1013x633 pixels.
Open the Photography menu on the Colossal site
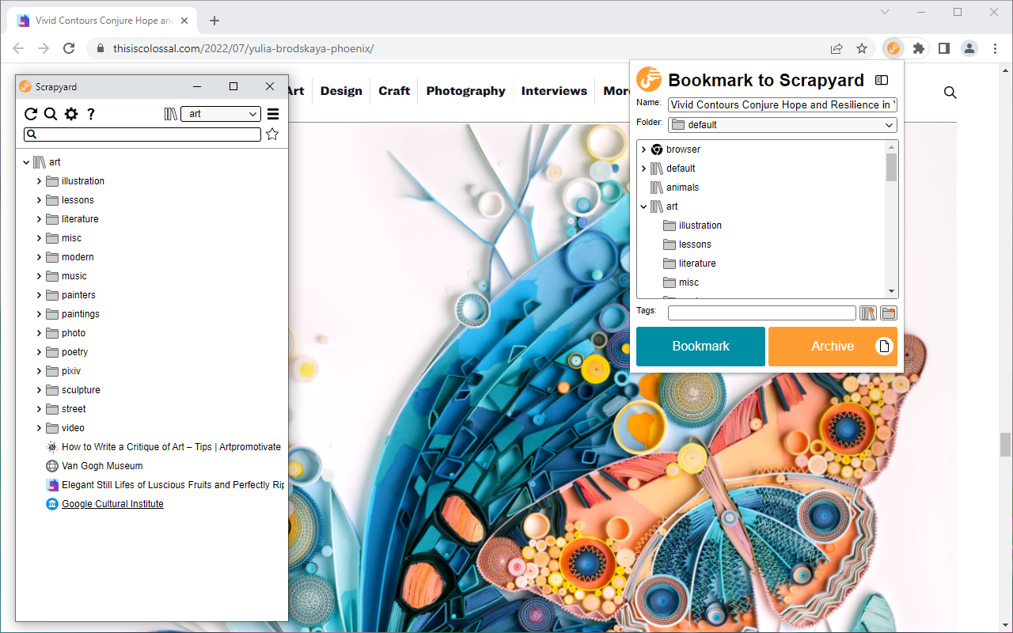tap(465, 90)
